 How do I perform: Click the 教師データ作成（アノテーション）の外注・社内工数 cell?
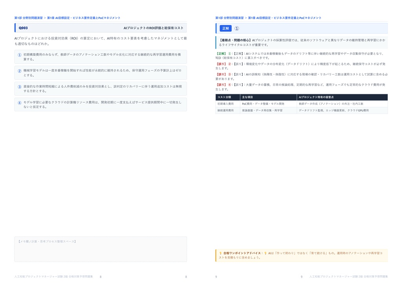pyautogui.click(x=342, y=104)
